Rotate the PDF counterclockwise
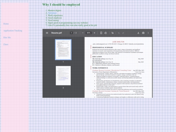Viewport: 176px width, 132px height. pyautogui.click(x=106, y=33)
